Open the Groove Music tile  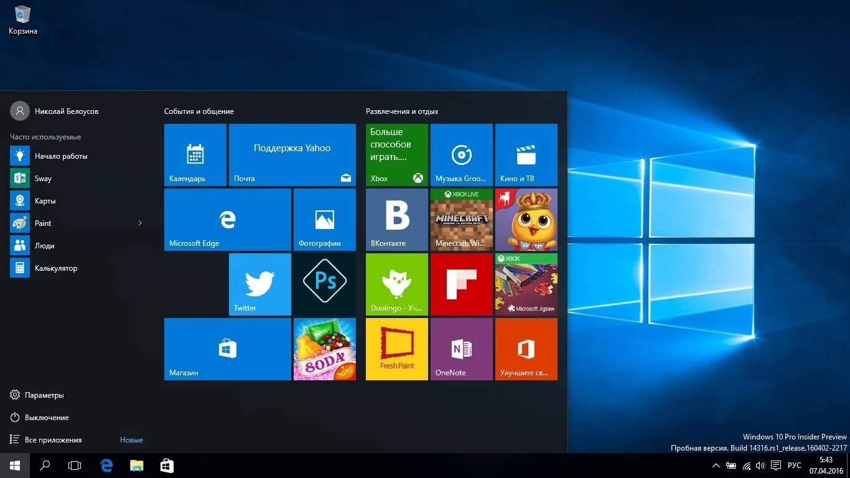[462, 155]
